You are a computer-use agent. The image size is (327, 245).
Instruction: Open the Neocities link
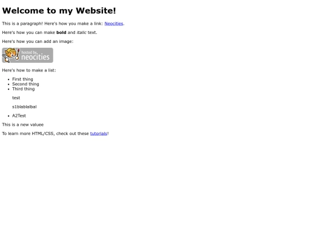[x=114, y=24]
